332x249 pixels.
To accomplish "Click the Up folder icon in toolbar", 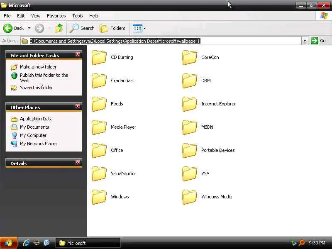I will 59,28.
